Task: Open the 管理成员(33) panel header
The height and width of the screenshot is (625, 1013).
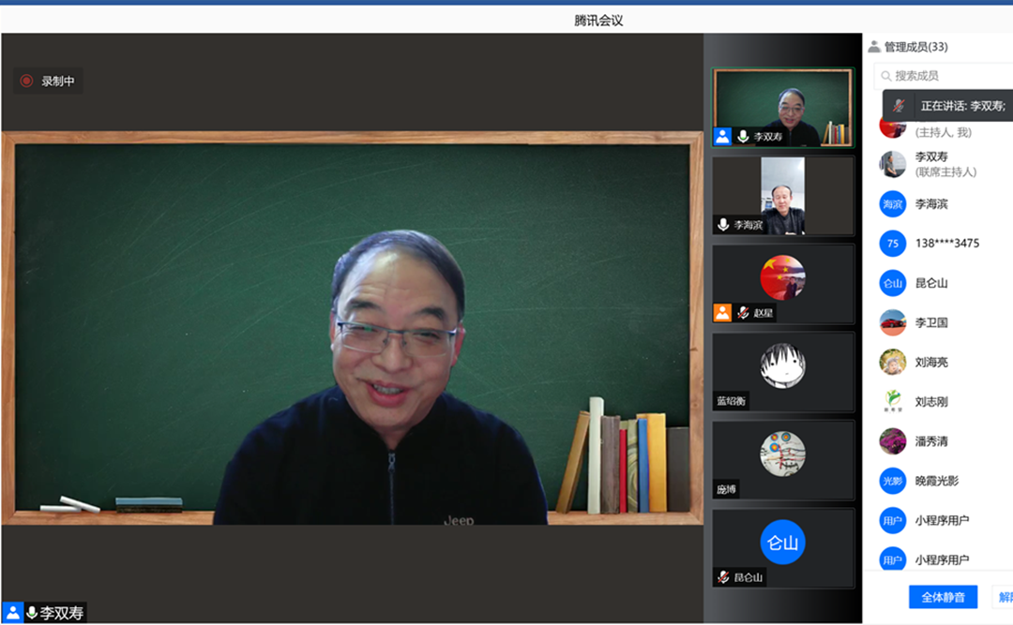Action: 915,47
